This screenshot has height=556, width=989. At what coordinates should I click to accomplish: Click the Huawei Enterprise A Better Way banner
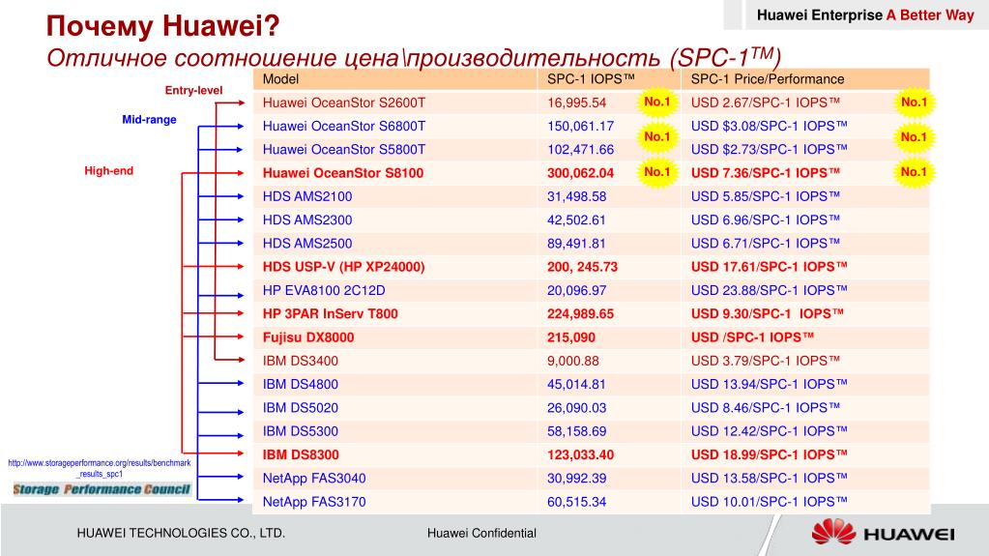point(865,15)
